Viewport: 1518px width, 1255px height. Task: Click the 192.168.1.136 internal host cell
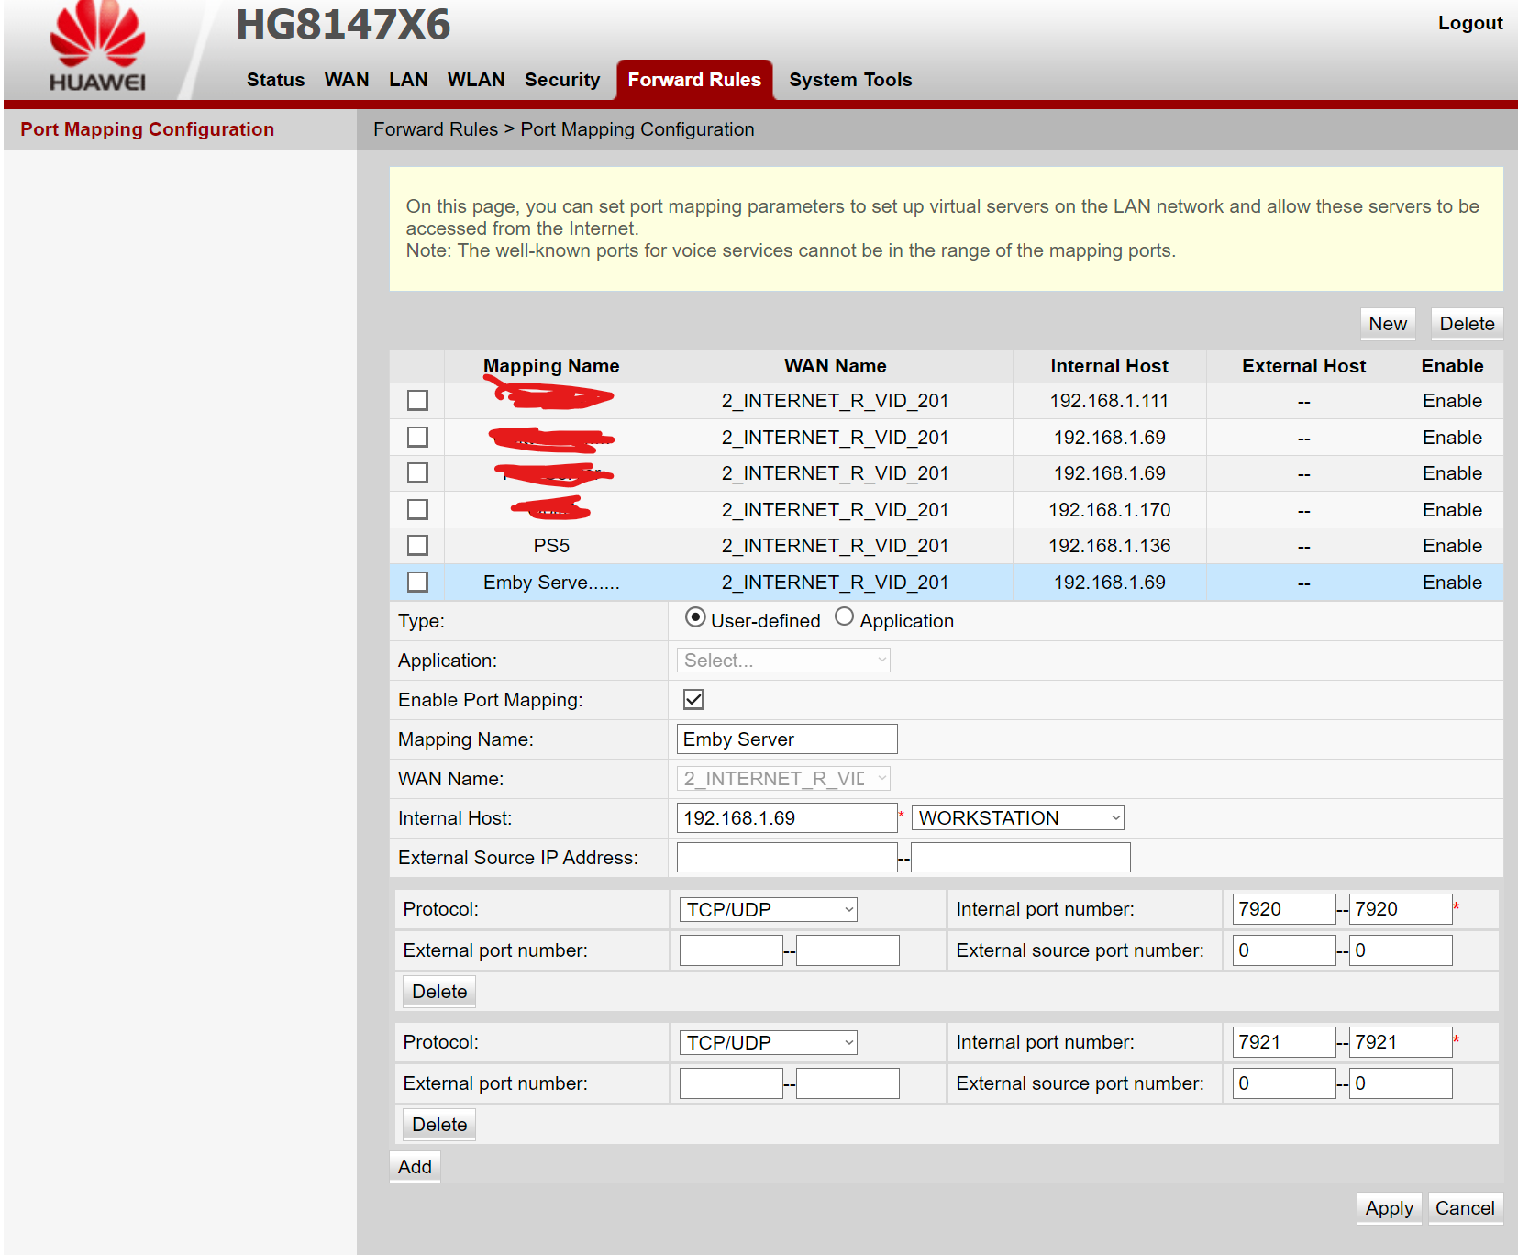click(x=1110, y=546)
